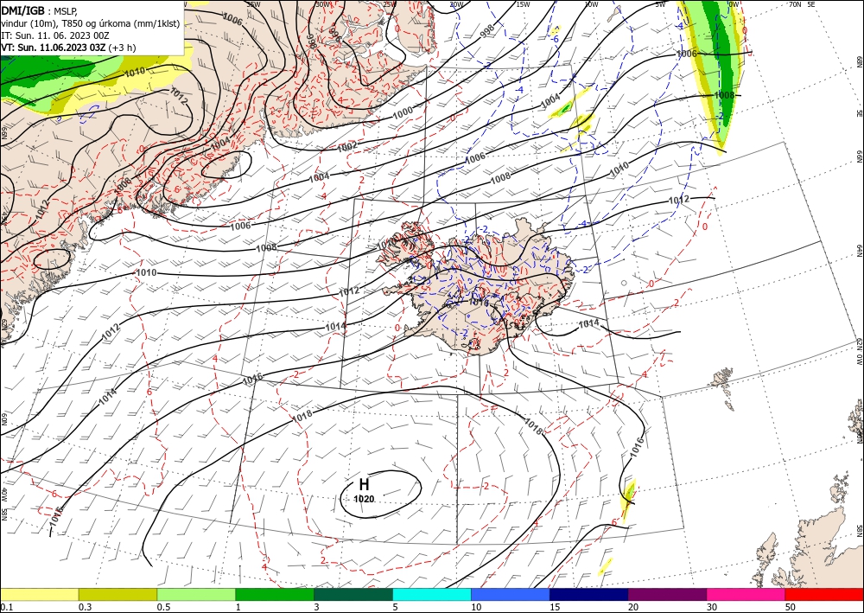Image resolution: width=864 pixels, height=613 pixels.
Task: Click the 'IT: Sun. 11. 06. 2023 00Z' initial time line
Action: [55, 35]
